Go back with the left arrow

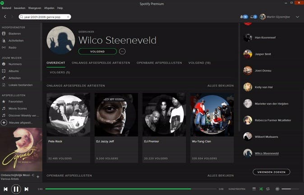tap(5, 17)
